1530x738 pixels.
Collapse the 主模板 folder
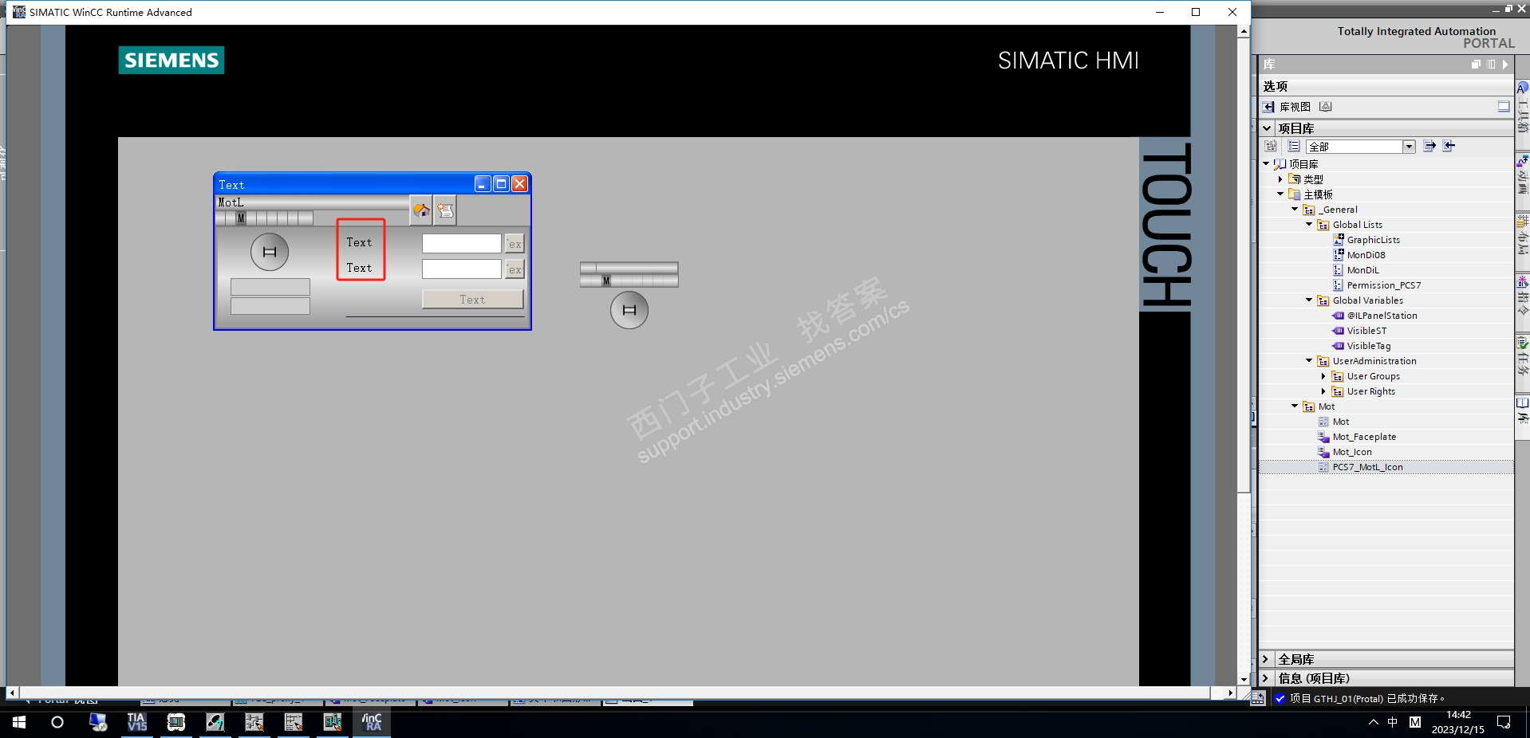pos(1280,194)
